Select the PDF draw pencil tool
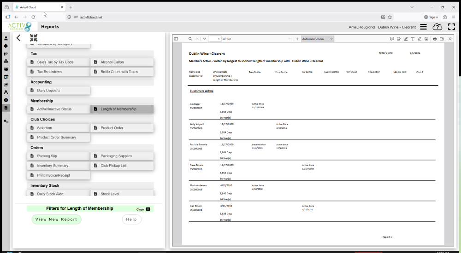Screen dimensions: 461x253 [x=420, y=39]
